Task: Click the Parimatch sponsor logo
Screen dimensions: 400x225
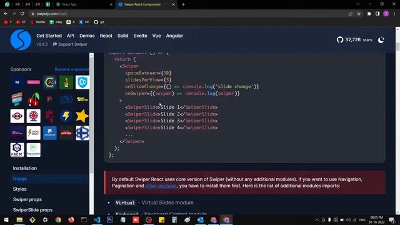Action: pos(82,99)
